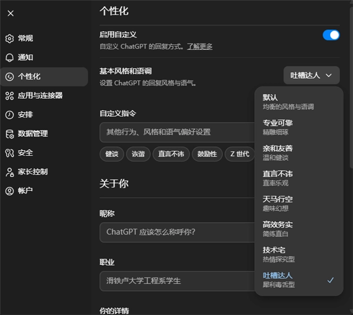Add the Z 世代 trait chip
The height and width of the screenshot is (315, 353).
tap(240, 154)
